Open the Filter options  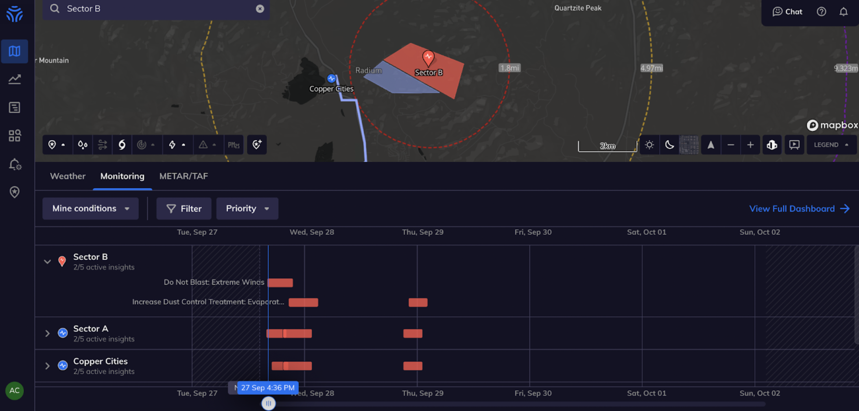184,208
